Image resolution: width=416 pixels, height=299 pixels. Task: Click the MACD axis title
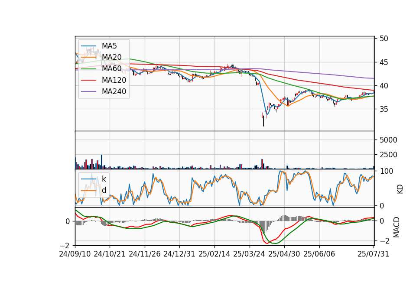[396, 227]
